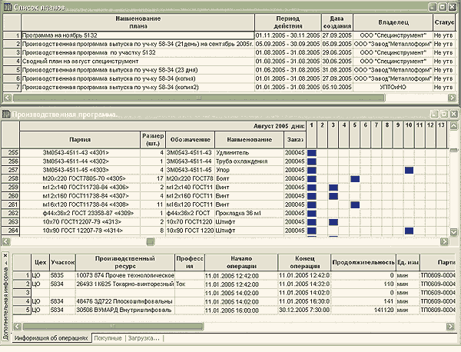Click the Производственная программа window icon
The width and height of the screenshot is (461, 352).
point(6,115)
